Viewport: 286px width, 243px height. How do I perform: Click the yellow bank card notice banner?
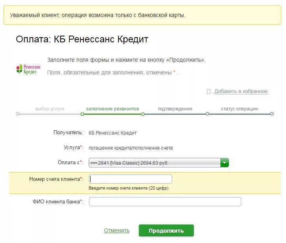click(x=142, y=15)
